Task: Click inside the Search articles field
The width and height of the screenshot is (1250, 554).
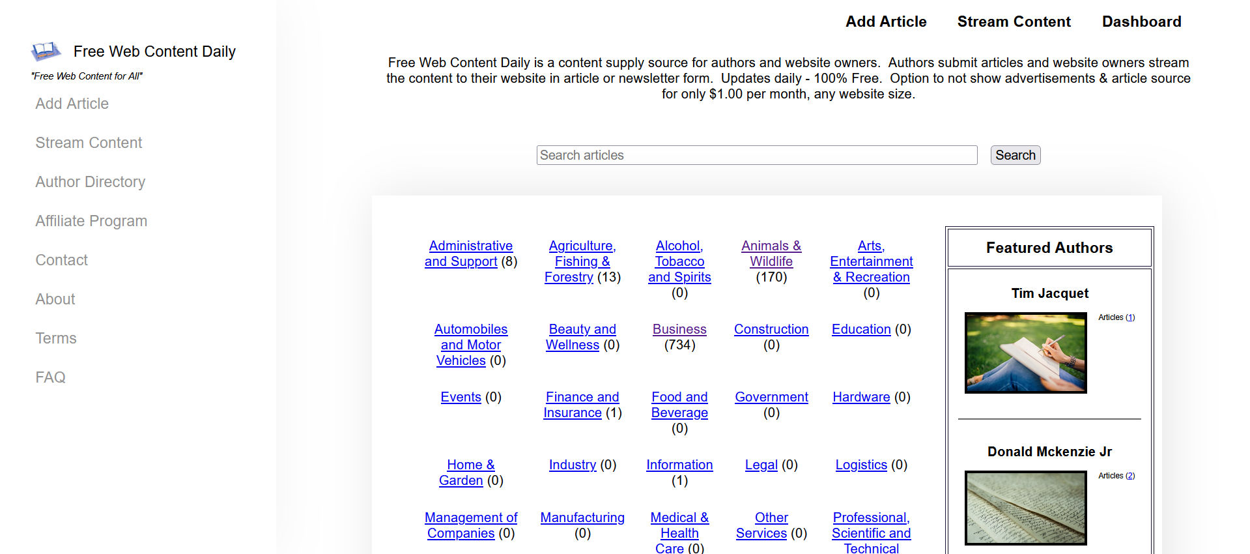Action: pyautogui.click(x=756, y=155)
